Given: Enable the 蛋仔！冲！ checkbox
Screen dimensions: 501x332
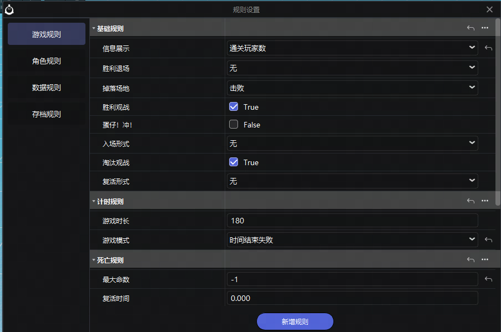Looking at the screenshot, I should (234, 125).
